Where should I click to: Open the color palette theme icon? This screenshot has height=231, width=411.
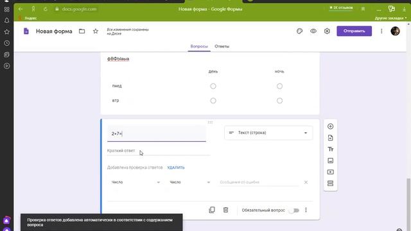click(300, 31)
